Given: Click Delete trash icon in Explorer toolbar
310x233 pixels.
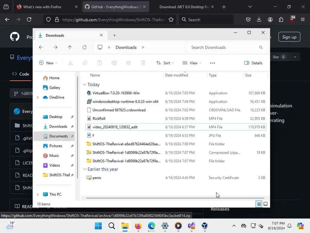Looking at the screenshot, I should (x=143, y=63).
